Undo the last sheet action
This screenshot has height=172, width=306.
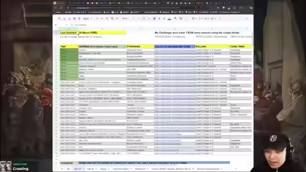click(65, 19)
